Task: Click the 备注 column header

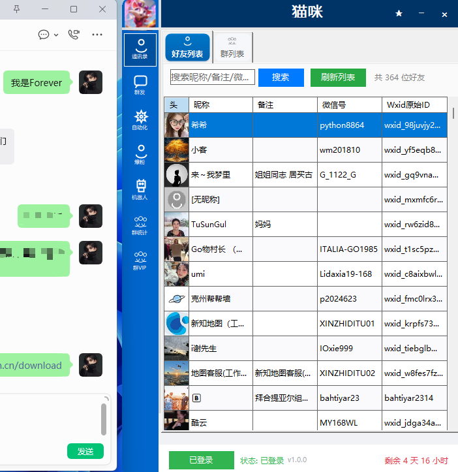Action: 285,104
